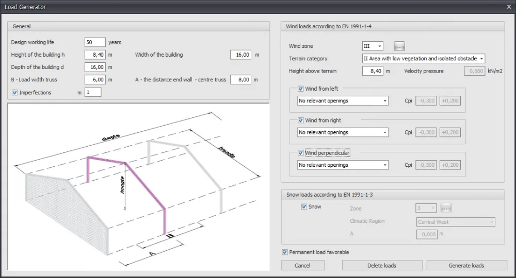Image resolution: width=516 pixels, height=278 pixels.
Task: Open openings dropdown under Wind perpendicular
Action: point(343,165)
